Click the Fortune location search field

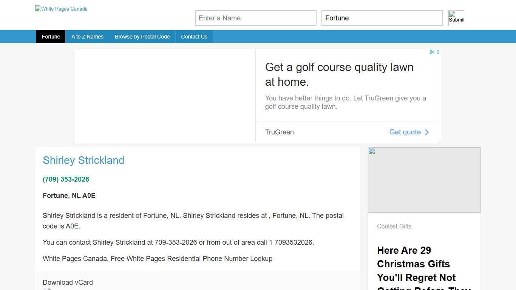tap(382, 18)
